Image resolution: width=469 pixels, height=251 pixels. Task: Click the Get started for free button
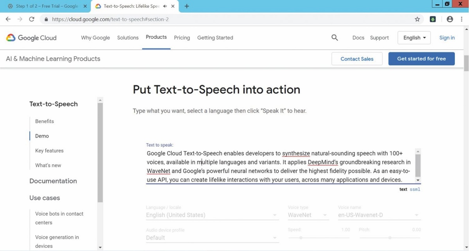tap(421, 59)
